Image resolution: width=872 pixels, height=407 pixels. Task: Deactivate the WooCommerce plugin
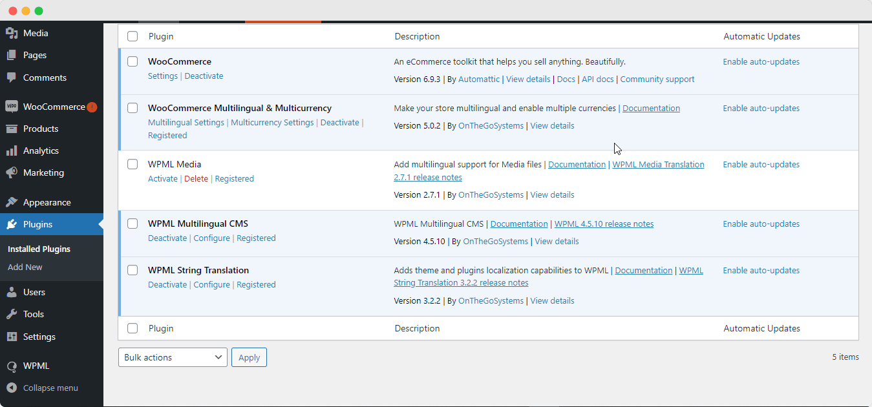[x=204, y=76]
